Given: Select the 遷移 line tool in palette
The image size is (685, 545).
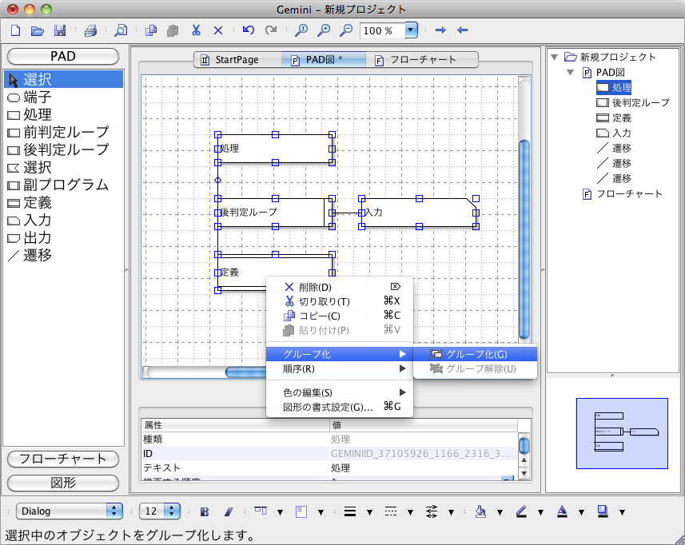Looking at the screenshot, I should pyautogui.click(x=64, y=255).
